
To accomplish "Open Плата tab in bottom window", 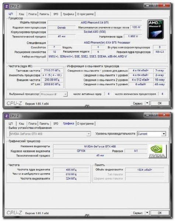I will (x=32, y=124).
